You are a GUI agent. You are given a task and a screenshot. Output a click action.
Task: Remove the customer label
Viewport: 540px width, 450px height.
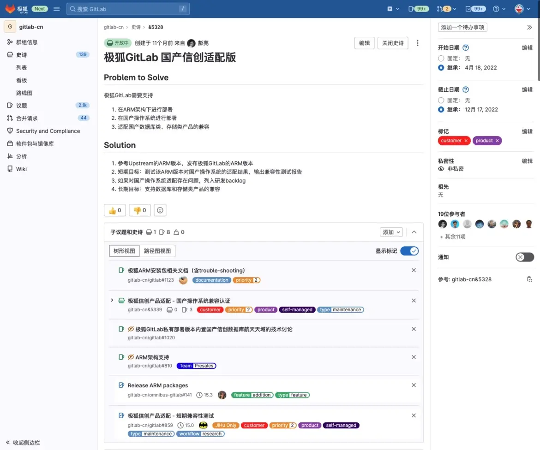466,141
